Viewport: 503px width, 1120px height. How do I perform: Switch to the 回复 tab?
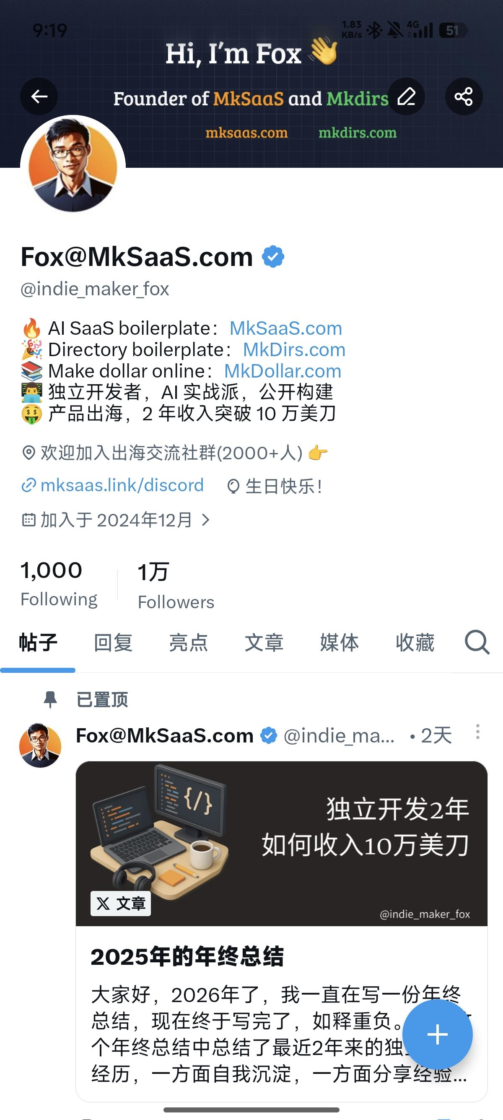pyautogui.click(x=113, y=643)
